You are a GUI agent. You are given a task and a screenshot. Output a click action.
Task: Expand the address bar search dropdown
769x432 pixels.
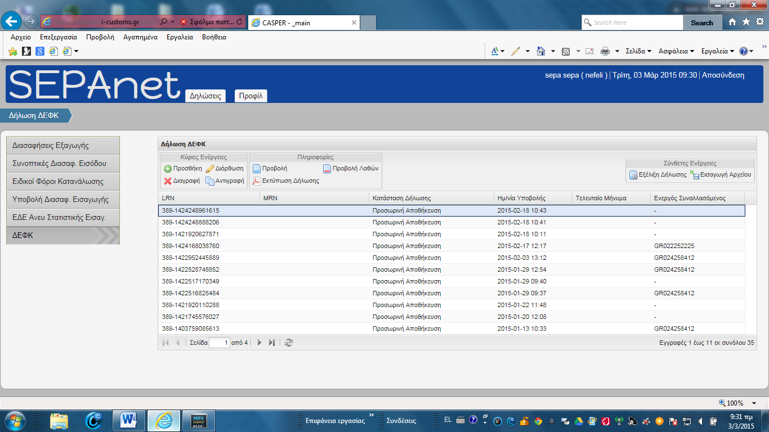[172, 22]
